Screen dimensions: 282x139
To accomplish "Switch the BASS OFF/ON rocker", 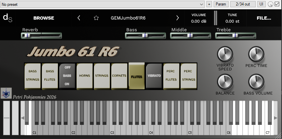I will pos(67,76).
